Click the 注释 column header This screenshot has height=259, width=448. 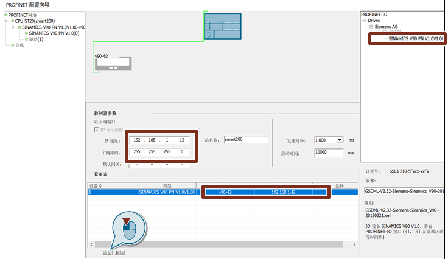(340, 185)
